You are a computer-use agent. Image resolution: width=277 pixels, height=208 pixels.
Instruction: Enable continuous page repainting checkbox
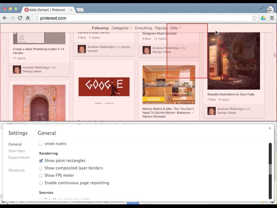pos(41,183)
